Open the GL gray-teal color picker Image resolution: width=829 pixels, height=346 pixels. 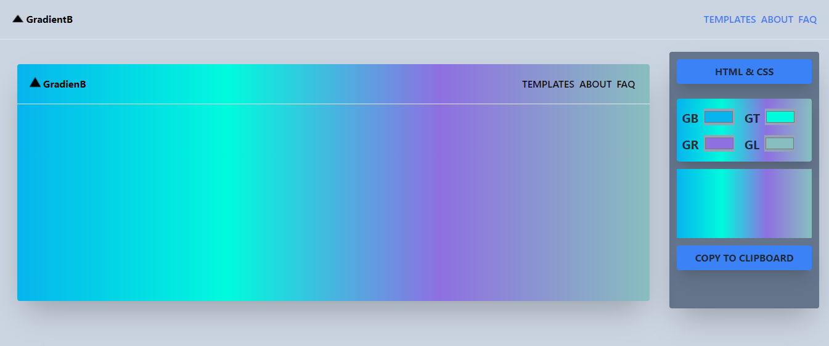[780, 144]
